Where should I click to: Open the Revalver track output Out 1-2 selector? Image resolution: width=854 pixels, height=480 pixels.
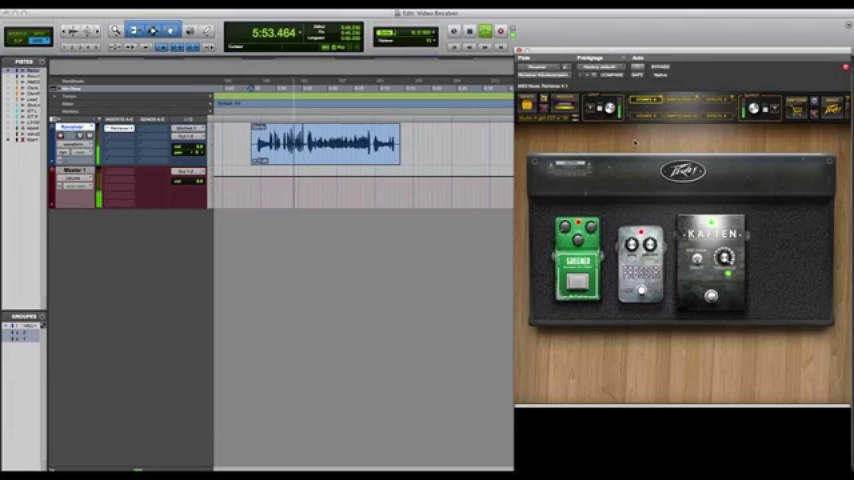pyautogui.click(x=188, y=135)
